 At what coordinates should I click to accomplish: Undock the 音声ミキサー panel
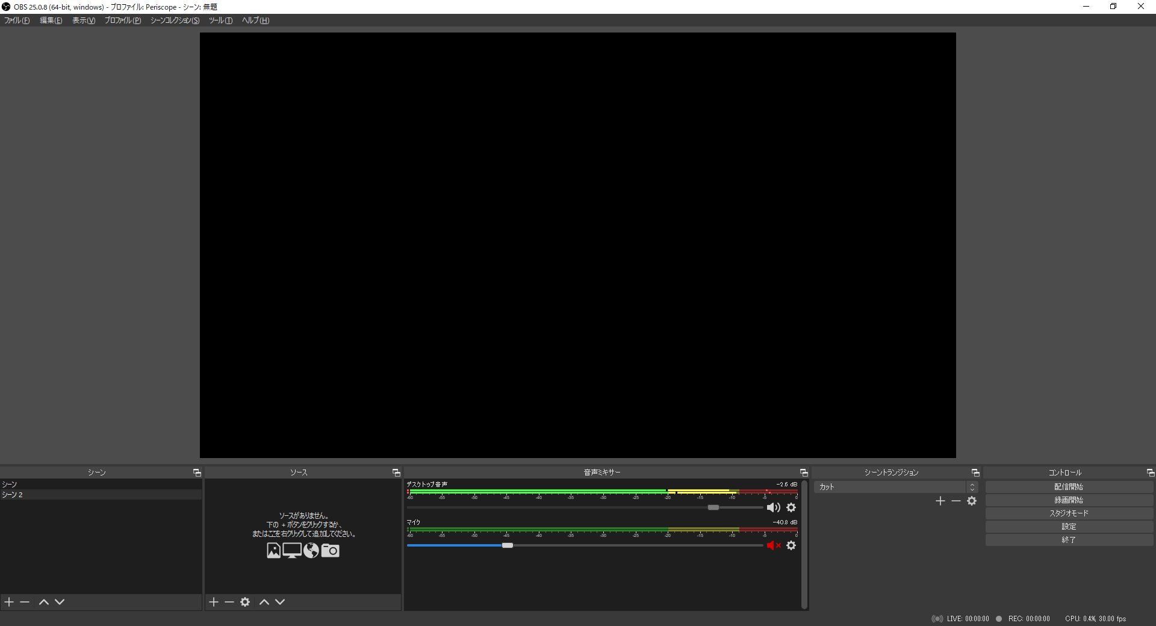point(804,473)
